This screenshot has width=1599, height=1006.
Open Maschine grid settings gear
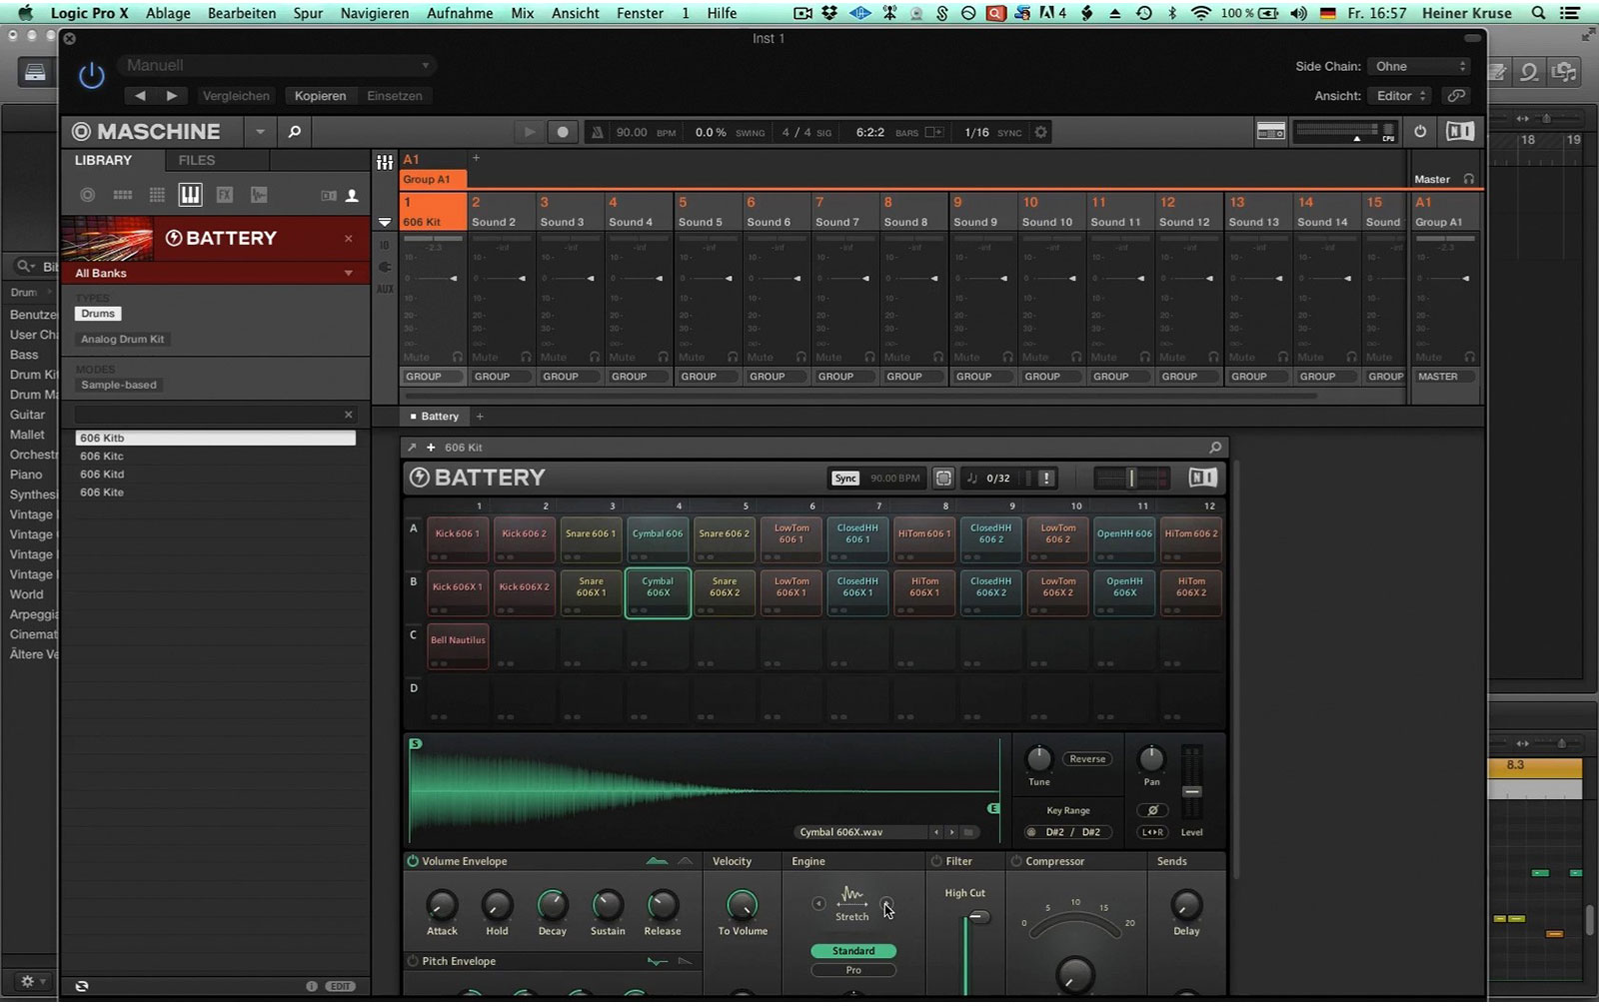coord(1040,132)
